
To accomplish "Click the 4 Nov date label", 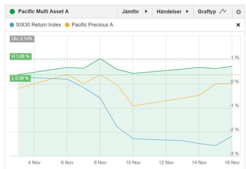I will tap(34, 163).
